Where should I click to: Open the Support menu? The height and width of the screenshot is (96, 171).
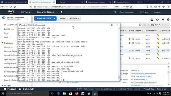click(158, 12)
